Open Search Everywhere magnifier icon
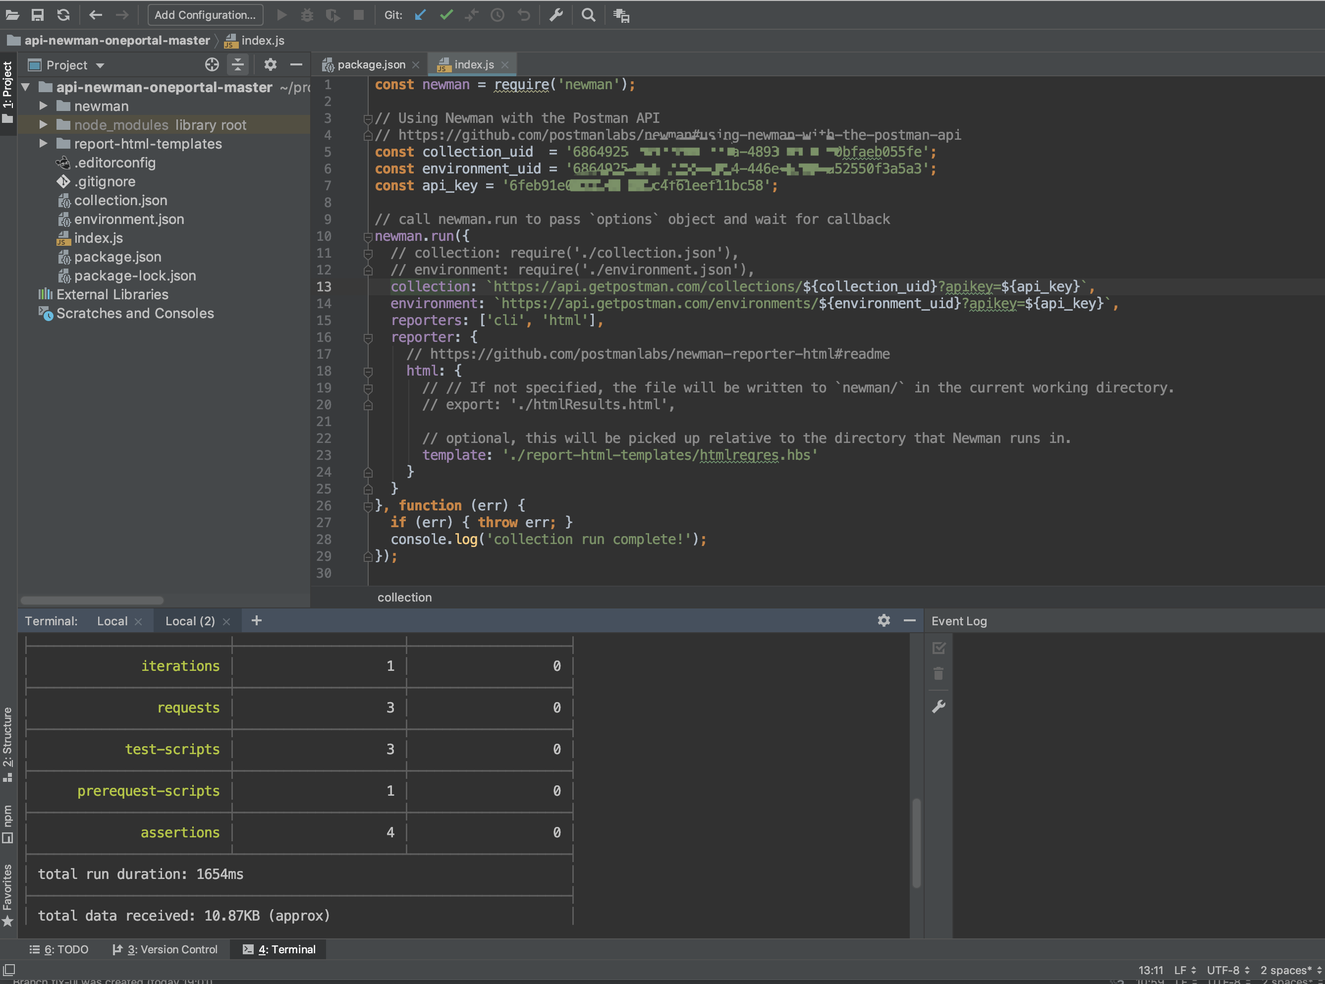Image resolution: width=1325 pixels, height=984 pixels. [588, 15]
